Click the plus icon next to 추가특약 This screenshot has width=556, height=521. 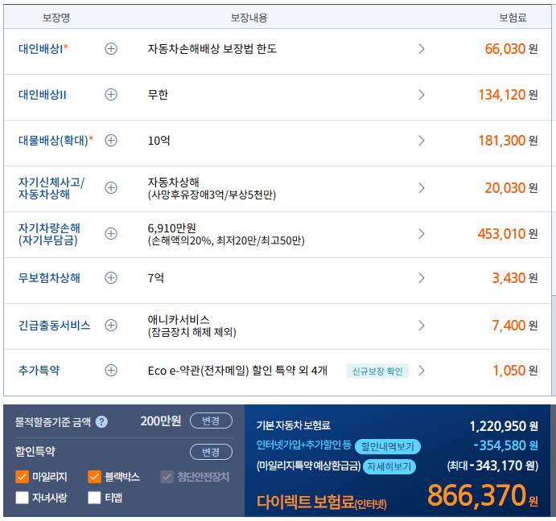click(x=111, y=371)
